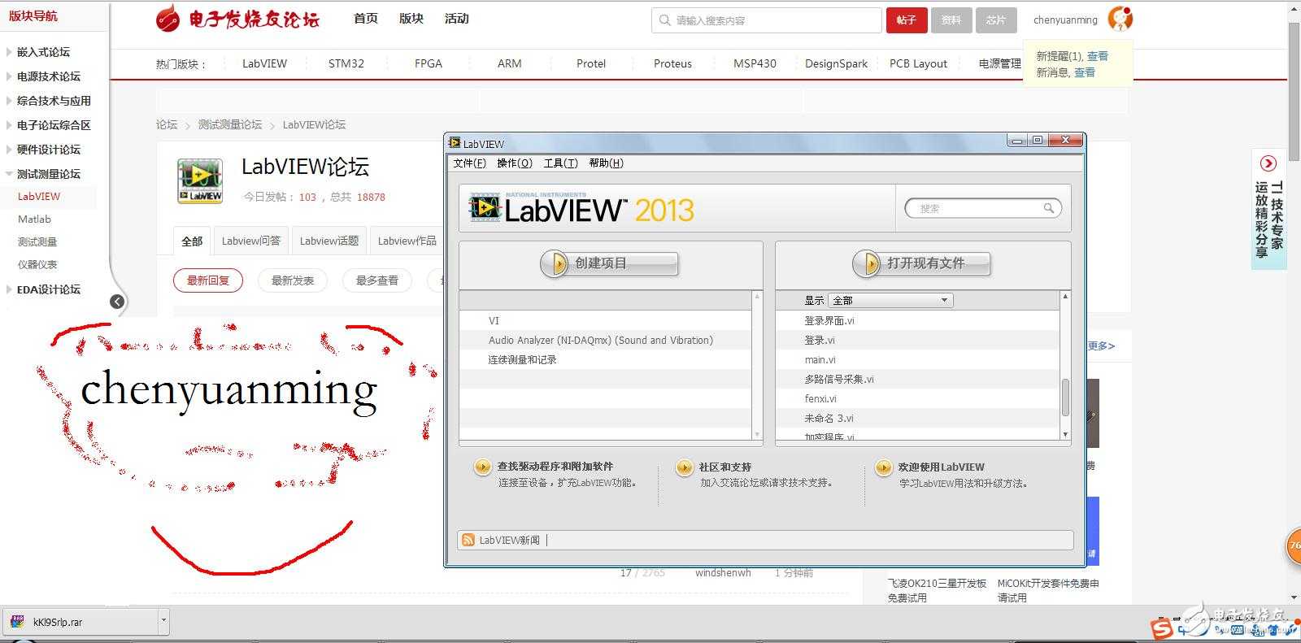
Task: Open 版块 in the top navigation
Action: [411, 19]
